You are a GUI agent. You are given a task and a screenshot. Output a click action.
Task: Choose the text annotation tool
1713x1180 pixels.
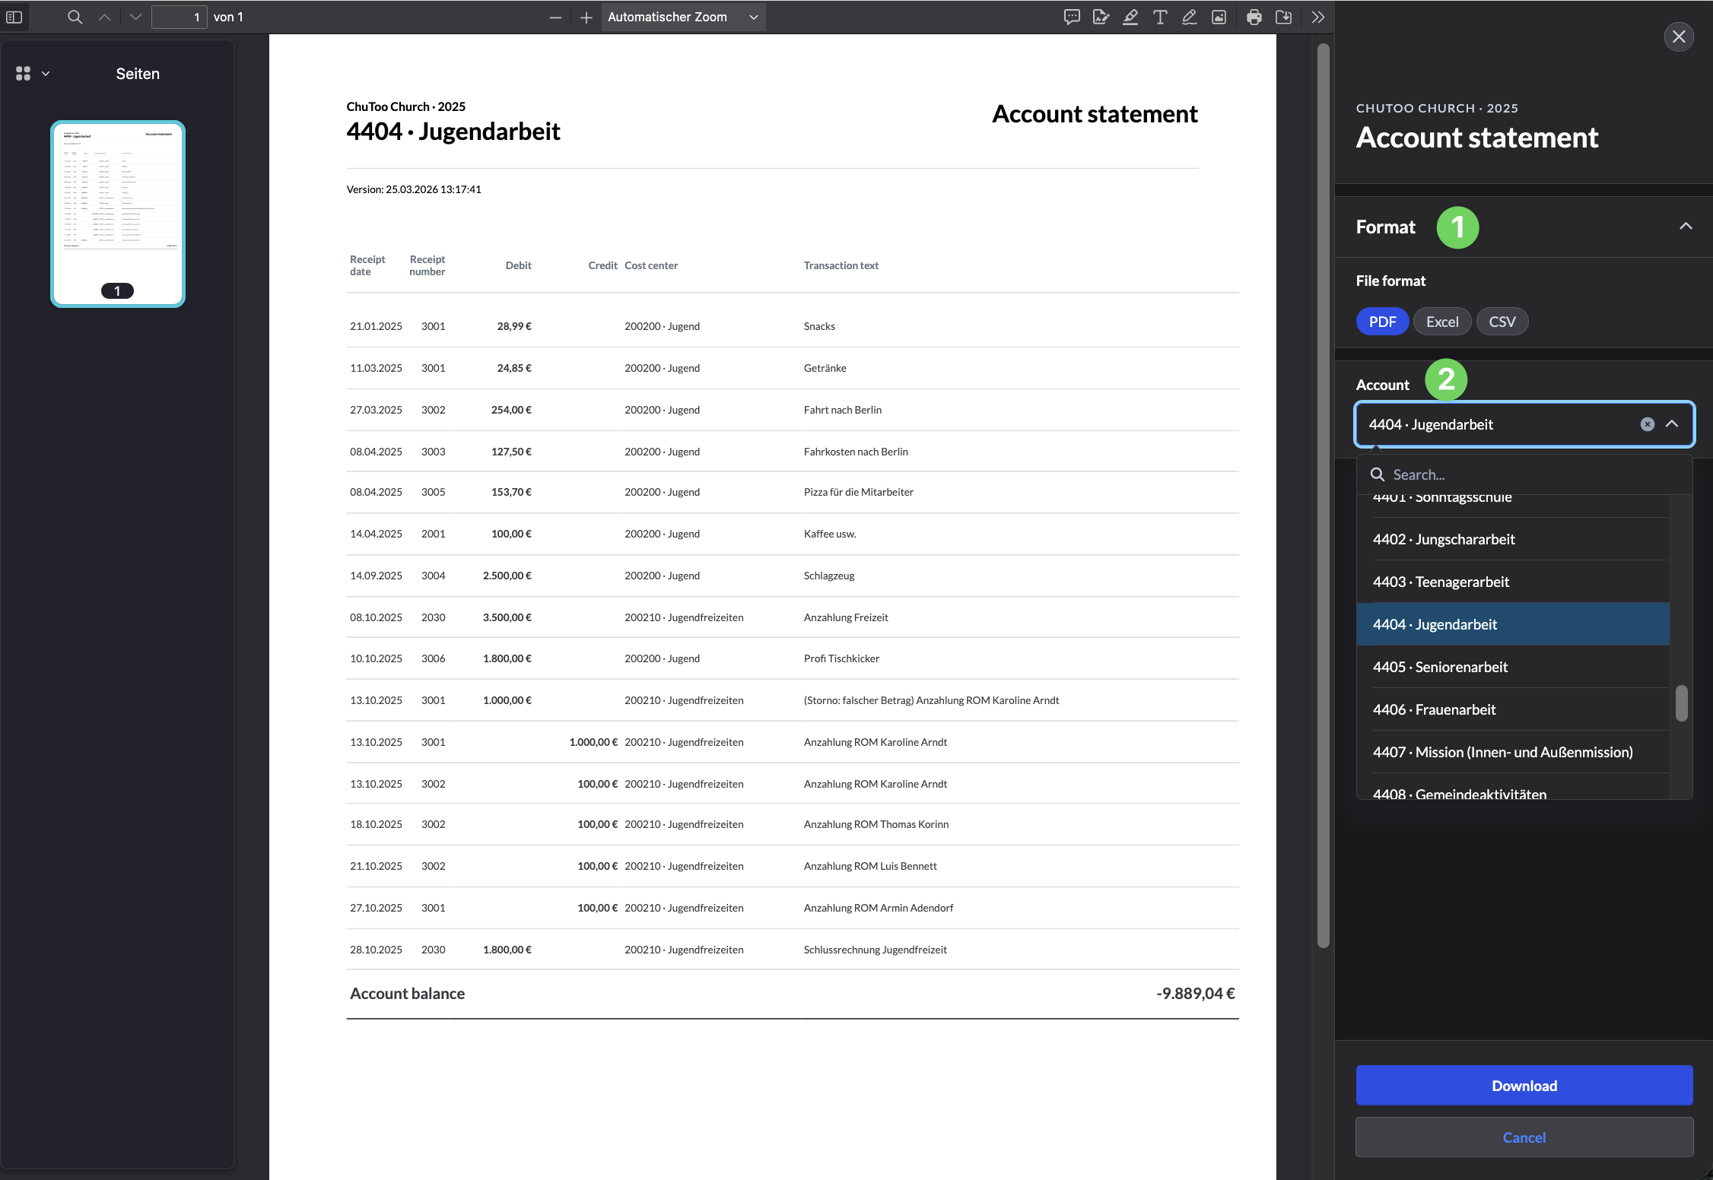(1160, 17)
